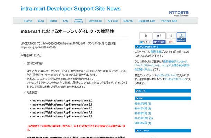Click the AppFramework Ver 7.1 list item
The width and height of the screenshot is (211, 138).
(x=62, y=112)
